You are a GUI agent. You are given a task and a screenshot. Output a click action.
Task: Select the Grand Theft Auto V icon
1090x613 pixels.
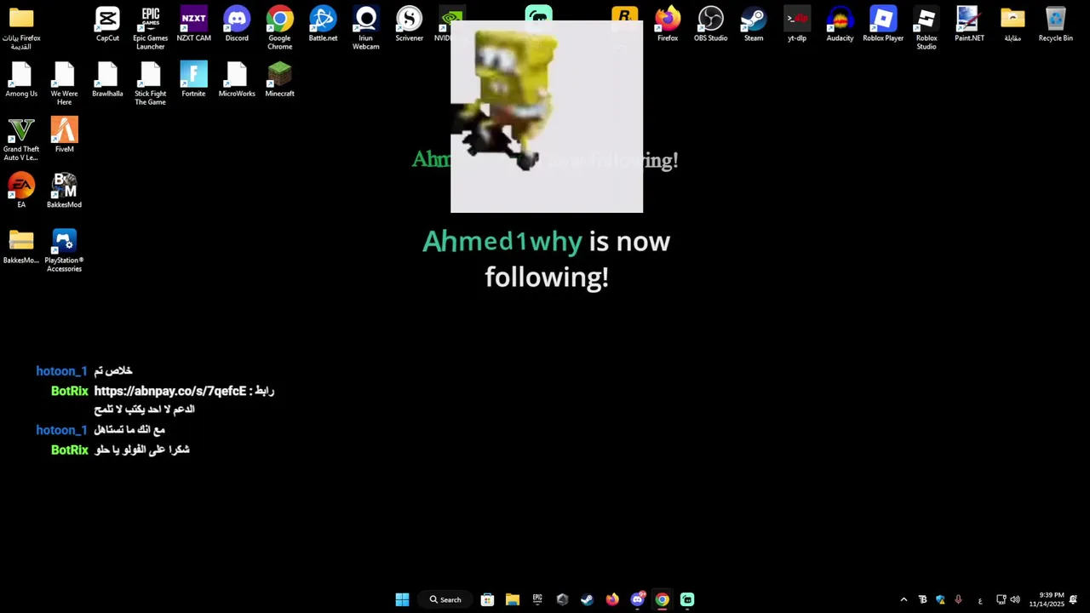(x=21, y=140)
